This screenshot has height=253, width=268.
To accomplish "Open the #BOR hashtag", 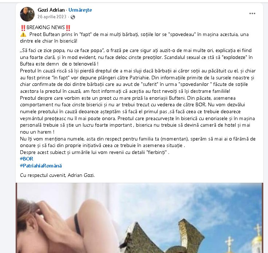I will coord(27,159).
